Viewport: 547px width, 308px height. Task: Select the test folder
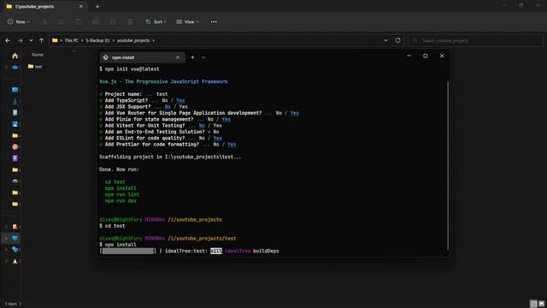tap(35, 67)
